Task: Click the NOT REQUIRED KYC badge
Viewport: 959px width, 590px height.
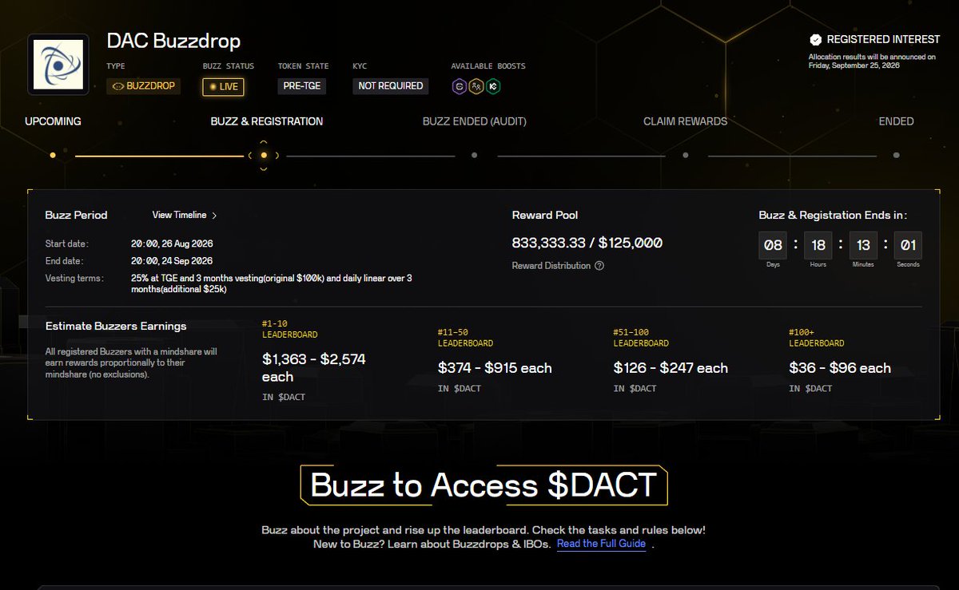Action: (x=390, y=86)
